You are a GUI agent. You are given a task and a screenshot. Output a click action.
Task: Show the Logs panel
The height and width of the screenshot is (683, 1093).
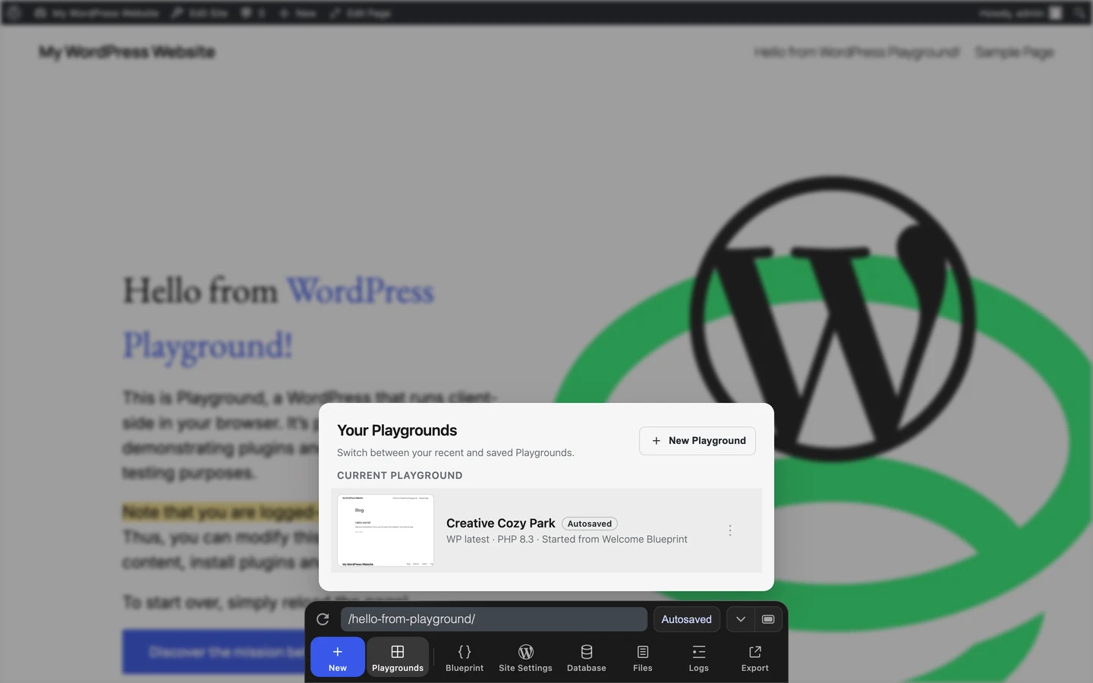point(699,657)
